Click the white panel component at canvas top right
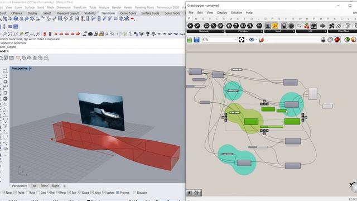 [x=312, y=94]
